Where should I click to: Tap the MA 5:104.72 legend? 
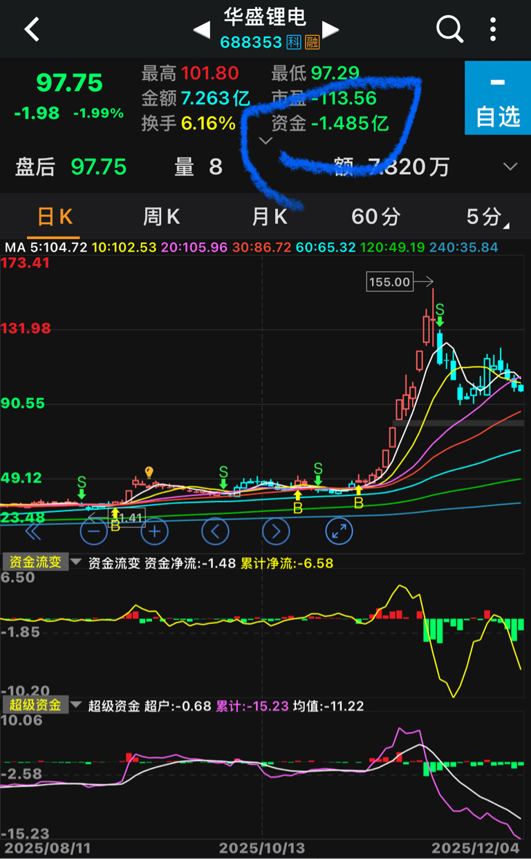(x=46, y=247)
